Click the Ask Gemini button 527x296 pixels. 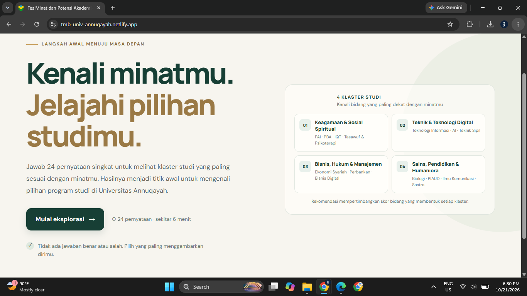coord(446,8)
